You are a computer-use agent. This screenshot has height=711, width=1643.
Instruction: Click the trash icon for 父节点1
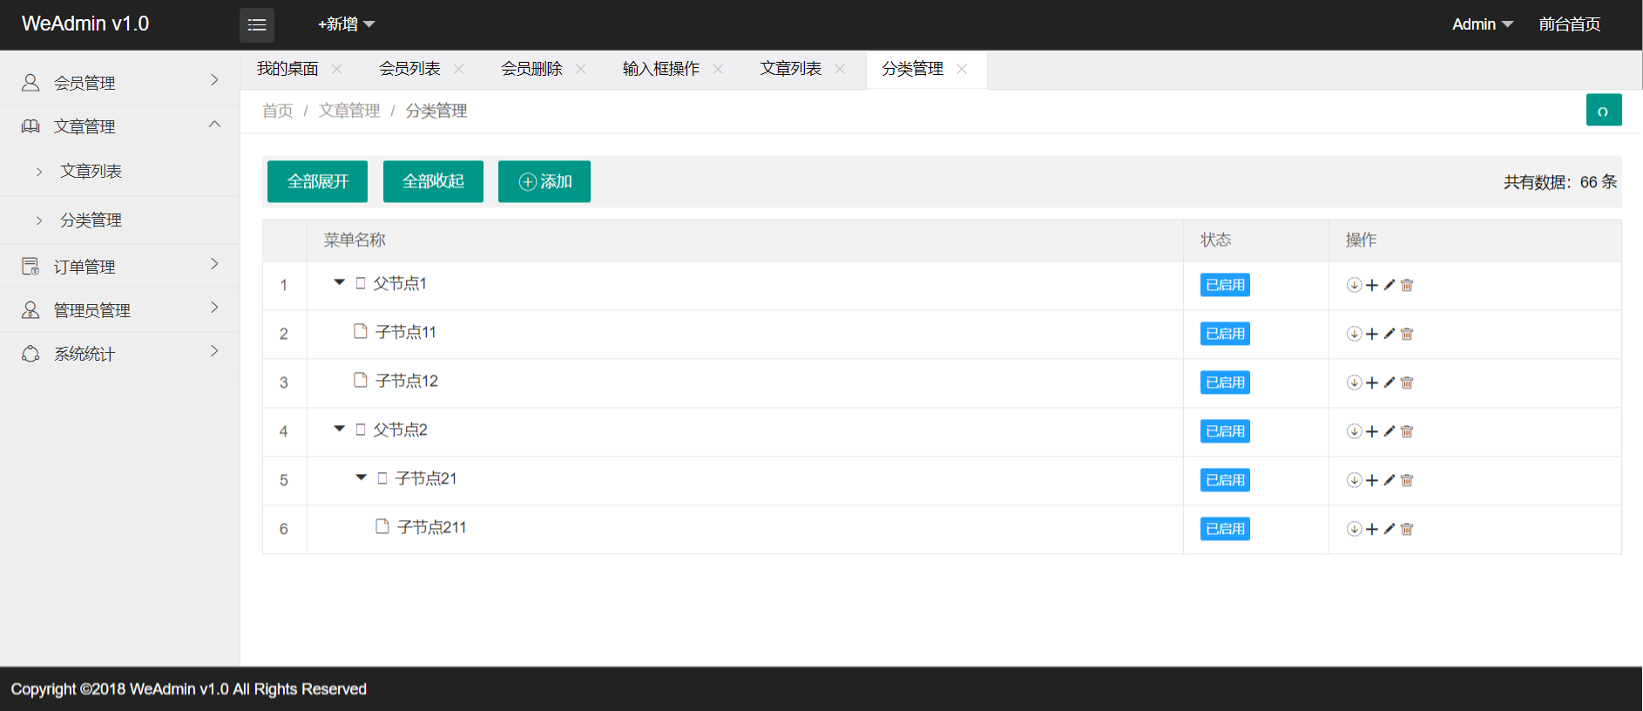1407,285
